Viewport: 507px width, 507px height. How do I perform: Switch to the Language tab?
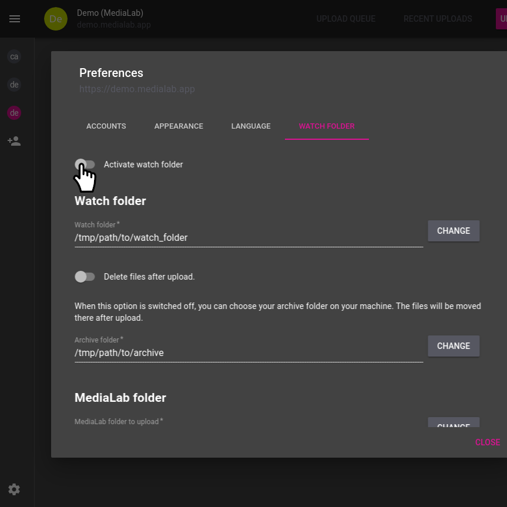coord(251,126)
